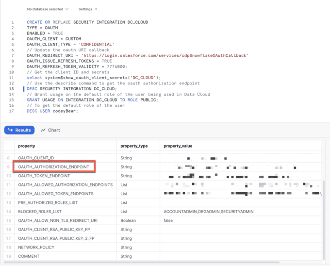Select the BLOCKED_ROLES_LIST property cell
Image resolution: width=330 pixels, height=266 pixels.
(x=40, y=212)
